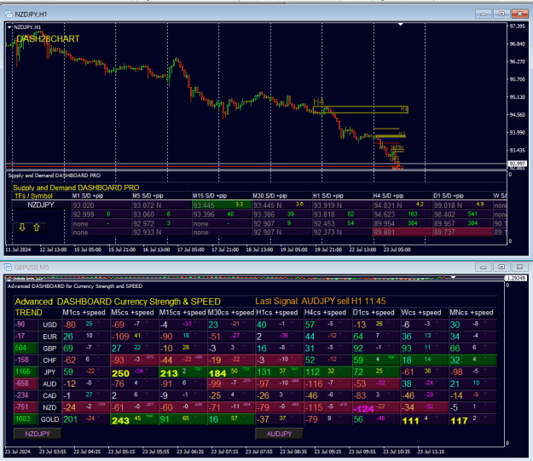Screen dimensions: 533x461
Task: Click the Last Signal: AUDJPY sell H1 11:45 text
Action: (x=320, y=301)
